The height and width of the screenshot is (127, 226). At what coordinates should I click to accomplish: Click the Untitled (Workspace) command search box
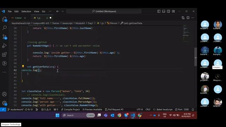tap(104, 11)
